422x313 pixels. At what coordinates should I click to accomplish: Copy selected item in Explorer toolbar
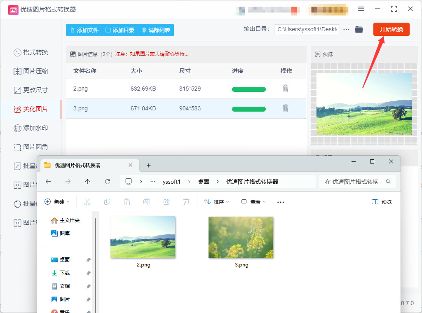click(x=107, y=202)
